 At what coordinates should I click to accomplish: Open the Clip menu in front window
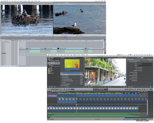tap(71, 55)
